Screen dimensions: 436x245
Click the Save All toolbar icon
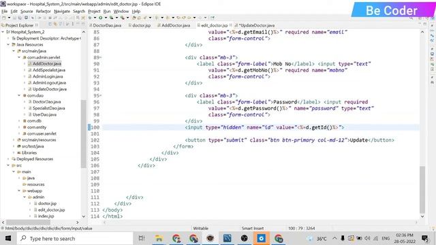[20, 18]
